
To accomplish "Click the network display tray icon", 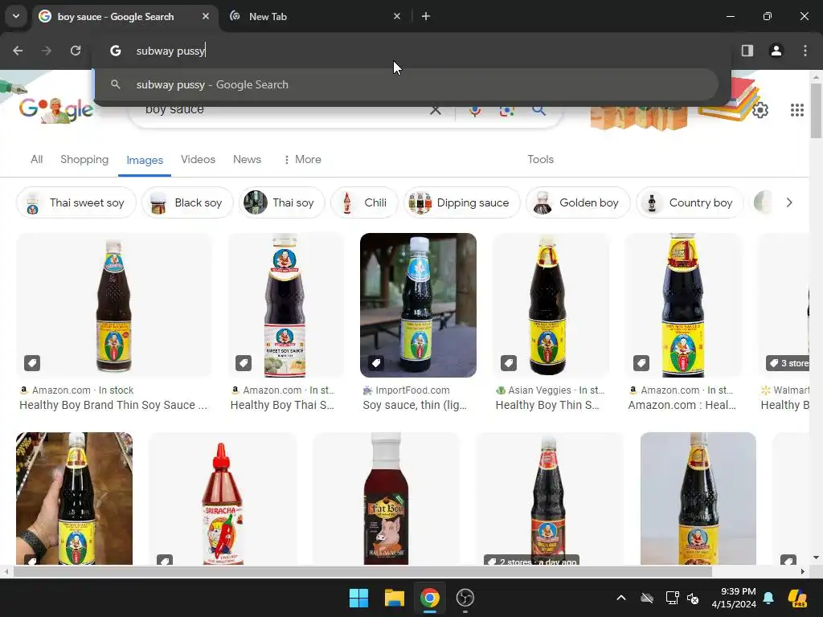I will click(x=673, y=598).
